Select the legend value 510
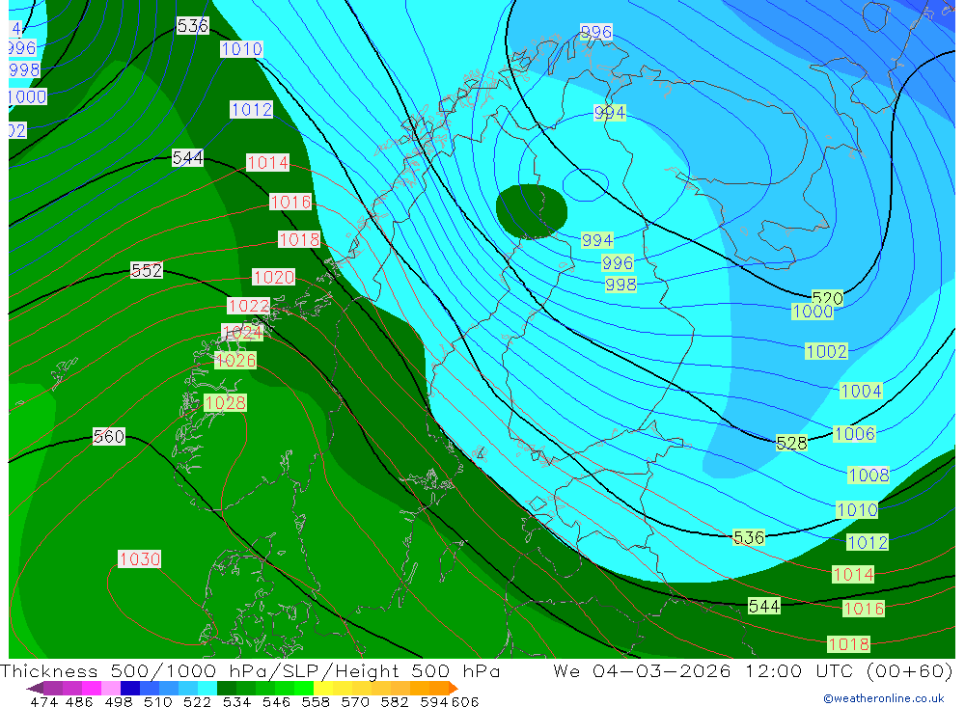 [157, 701]
